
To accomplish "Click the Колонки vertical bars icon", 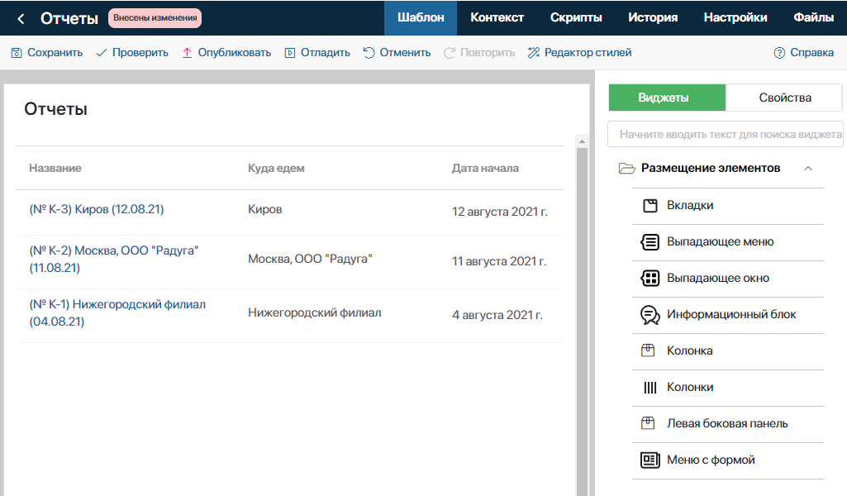I will coord(650,388).
